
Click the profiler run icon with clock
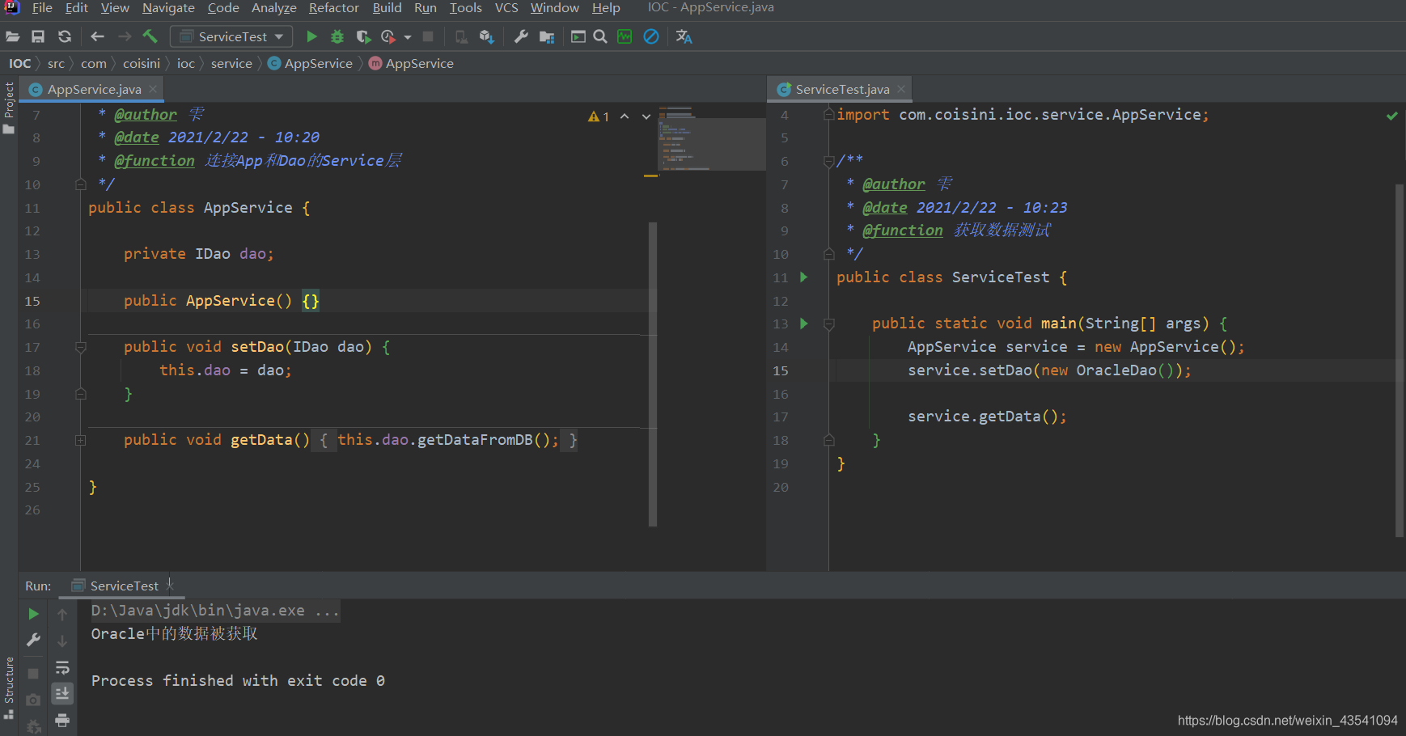(389, 36)
